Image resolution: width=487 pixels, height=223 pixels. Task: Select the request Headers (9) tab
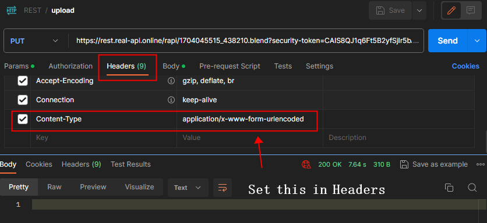126,66
